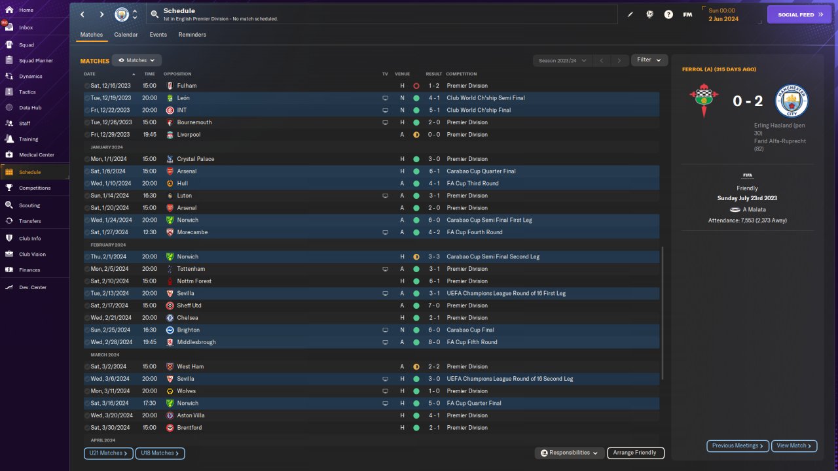838x471 pixels.
Task: Select the Brighton Carabao Cup Final row
Action: point(371,330)
